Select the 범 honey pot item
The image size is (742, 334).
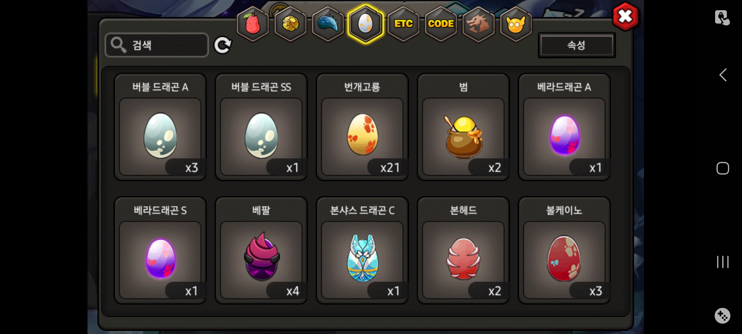tap(463, 127)
